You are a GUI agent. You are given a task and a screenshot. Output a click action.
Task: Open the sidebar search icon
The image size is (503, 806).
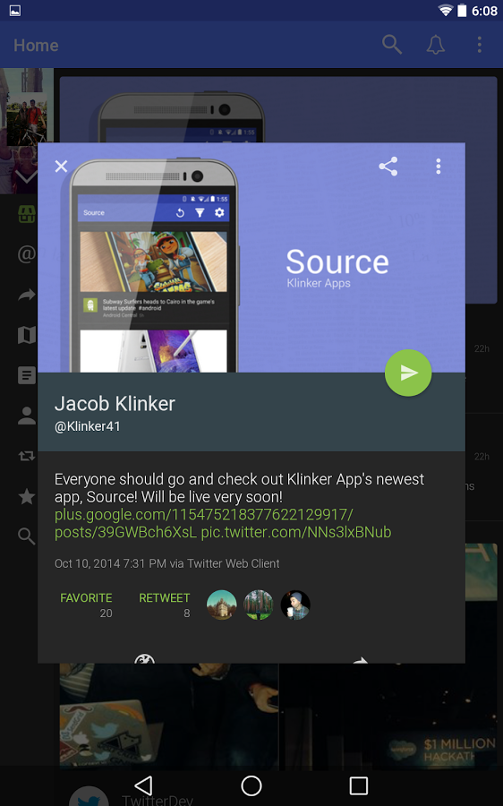(x=26, y=536)
